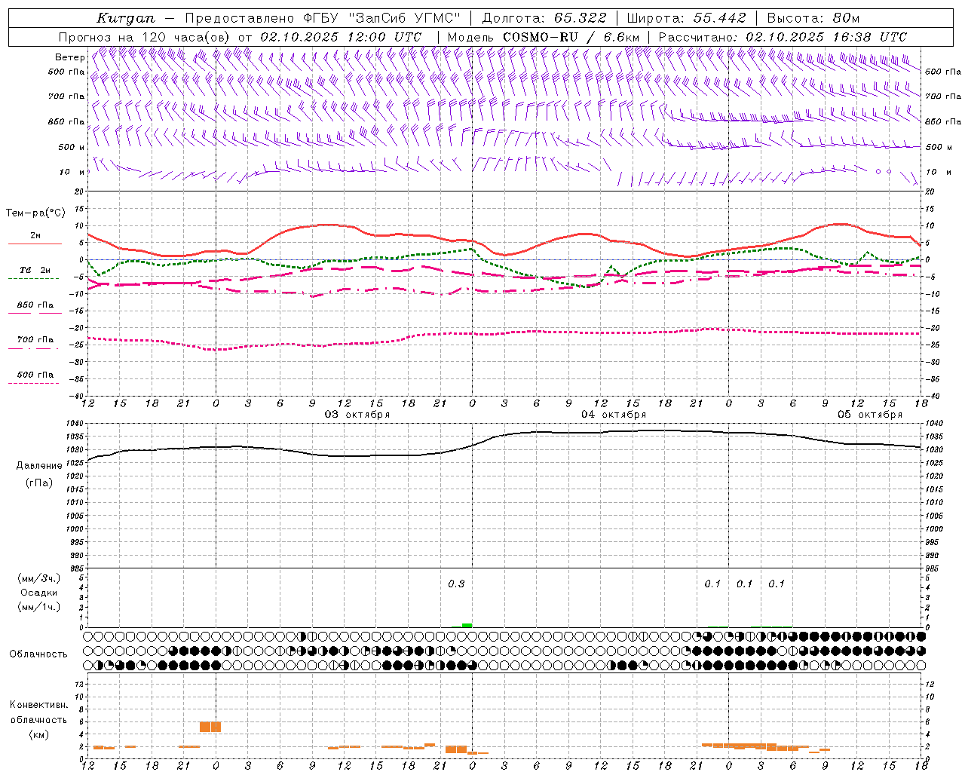The height and width of the screenshot is (772, 965).
Task: Select the "Конвективн." convective cloud label
Action: click(39, 705)
